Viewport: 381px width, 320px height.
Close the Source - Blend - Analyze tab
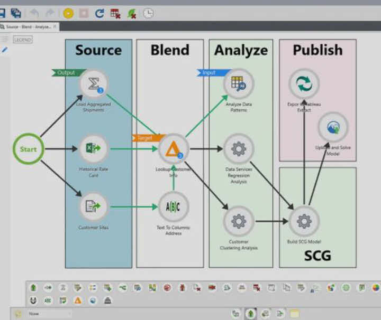55,26
